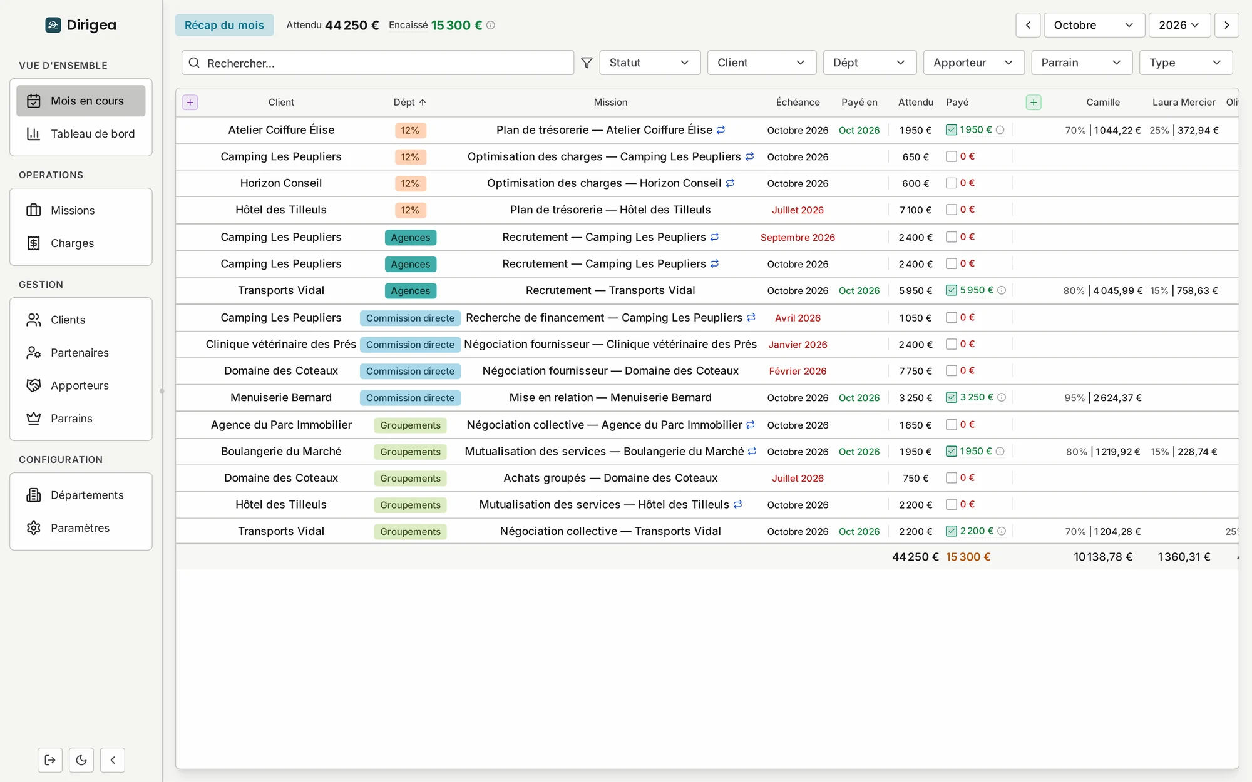Open Tableau de bord in sidebar

tap(81, 134)
